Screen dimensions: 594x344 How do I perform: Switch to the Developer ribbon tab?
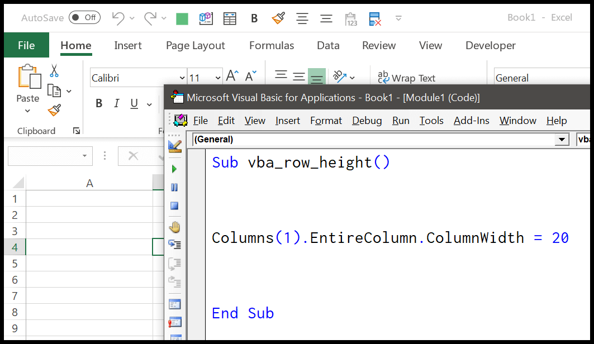[x=490, y=46]
